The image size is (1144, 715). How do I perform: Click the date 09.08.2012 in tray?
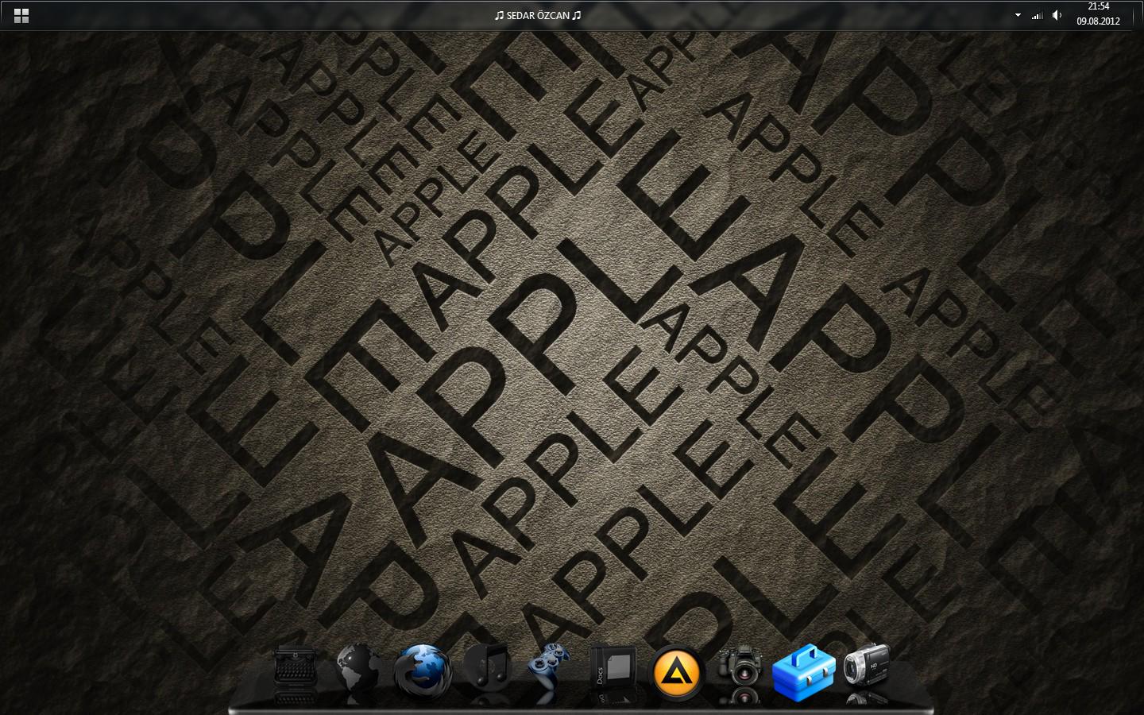click(1099, 21)
